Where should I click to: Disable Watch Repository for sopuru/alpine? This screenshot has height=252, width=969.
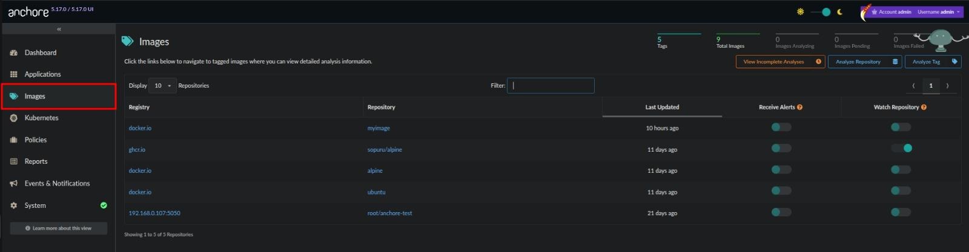pos(902,148)
